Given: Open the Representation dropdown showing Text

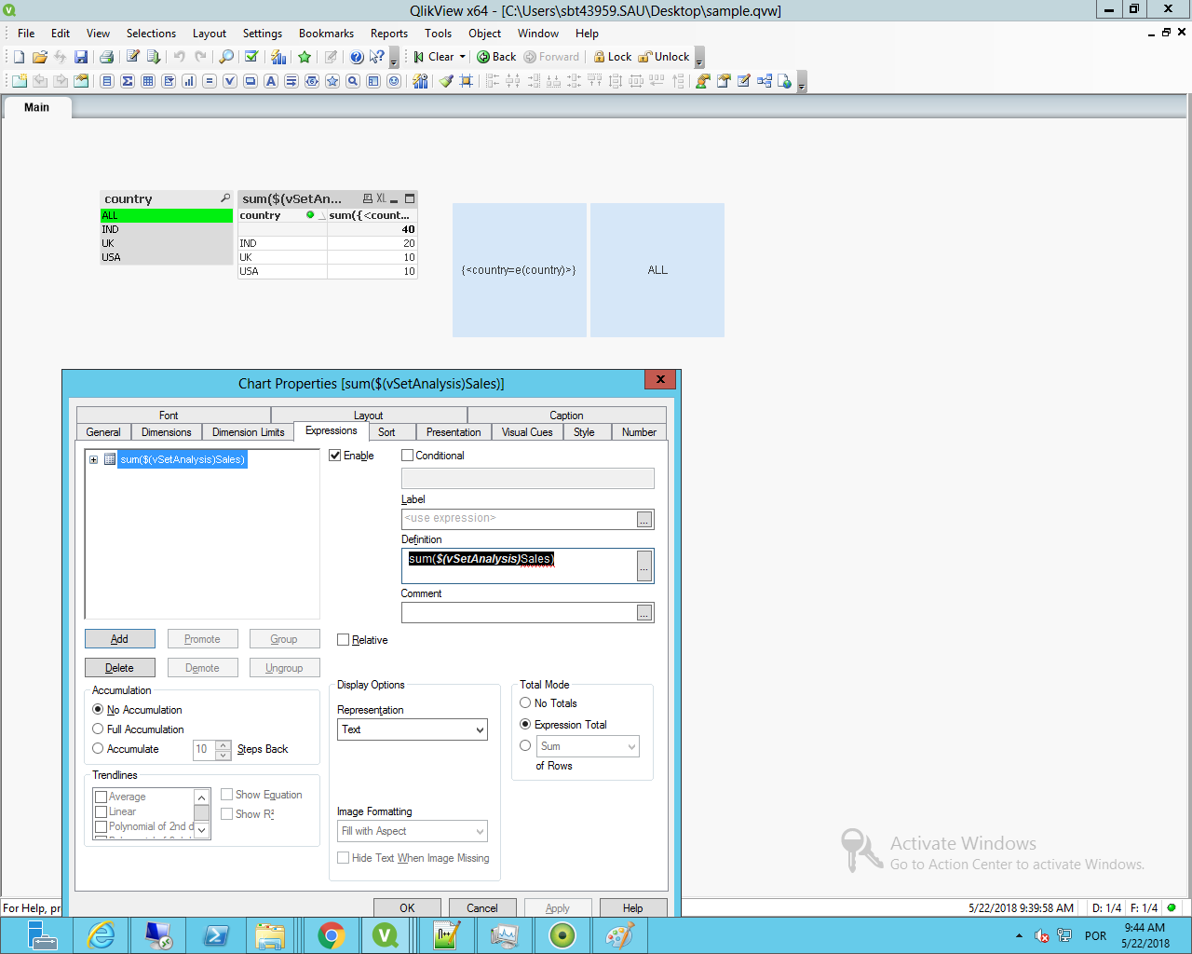Looking at the screenshot, I should tap(412, 729).
